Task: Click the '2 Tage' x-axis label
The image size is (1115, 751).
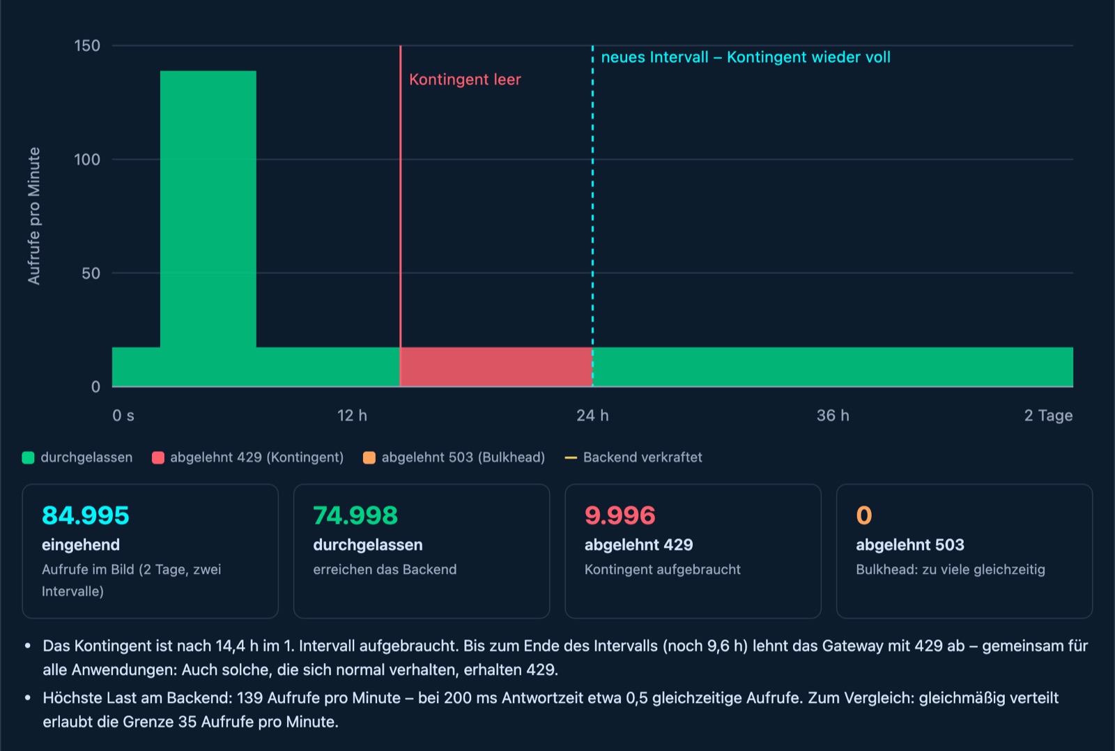Action: coord(1048,416)
